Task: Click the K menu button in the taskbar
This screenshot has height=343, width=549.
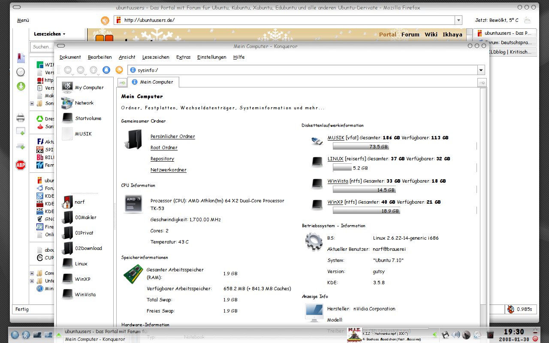Action: [x=26, y=335]
